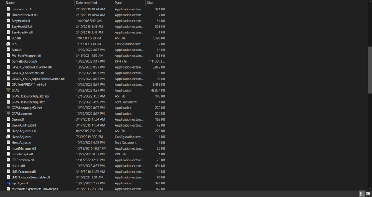The image size is (372, 197).
Task: Click the GameBackups.rph file icon
Action: tap(8, 61)
